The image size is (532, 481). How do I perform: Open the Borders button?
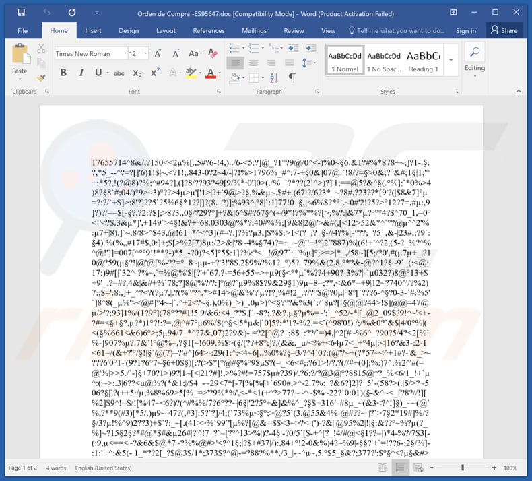pyautogui.click(x=254, y=78)
